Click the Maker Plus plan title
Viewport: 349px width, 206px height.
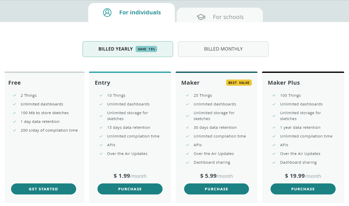(x=284, y=83)
